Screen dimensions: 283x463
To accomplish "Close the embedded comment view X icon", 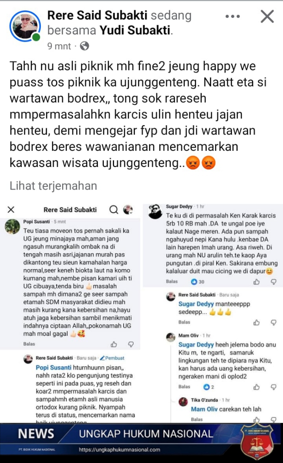I will [11, 210].
